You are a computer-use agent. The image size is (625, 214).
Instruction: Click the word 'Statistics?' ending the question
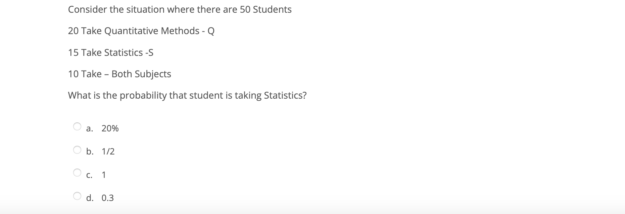285,96
